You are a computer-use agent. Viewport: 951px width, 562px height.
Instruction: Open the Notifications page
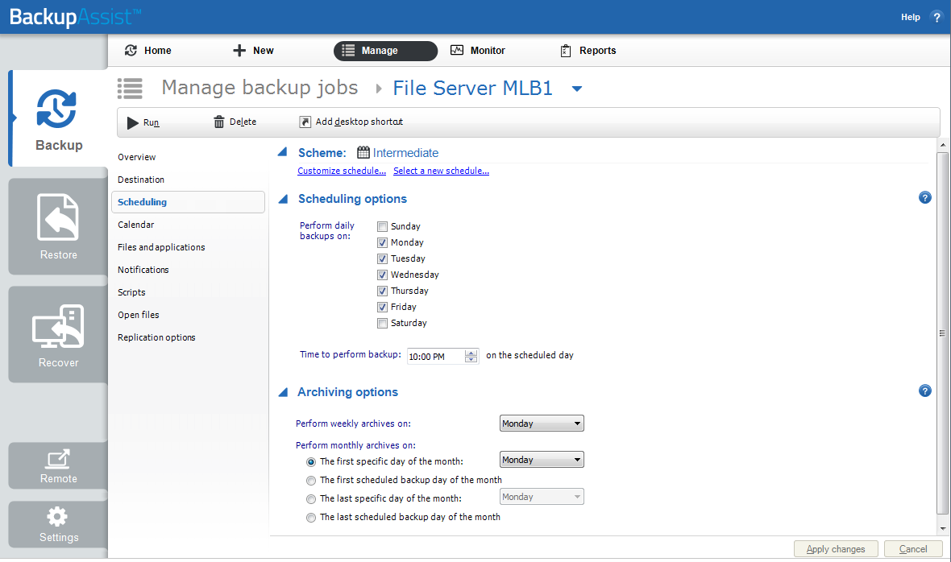(143, 270)
